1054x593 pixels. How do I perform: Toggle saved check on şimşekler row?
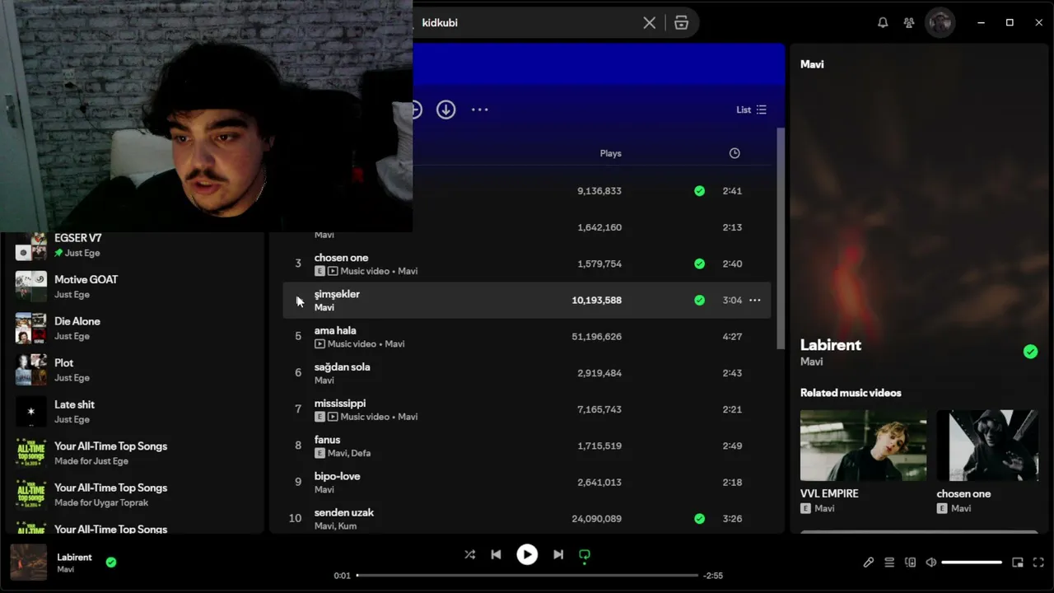pyautogui.click(x=699, y=300)
